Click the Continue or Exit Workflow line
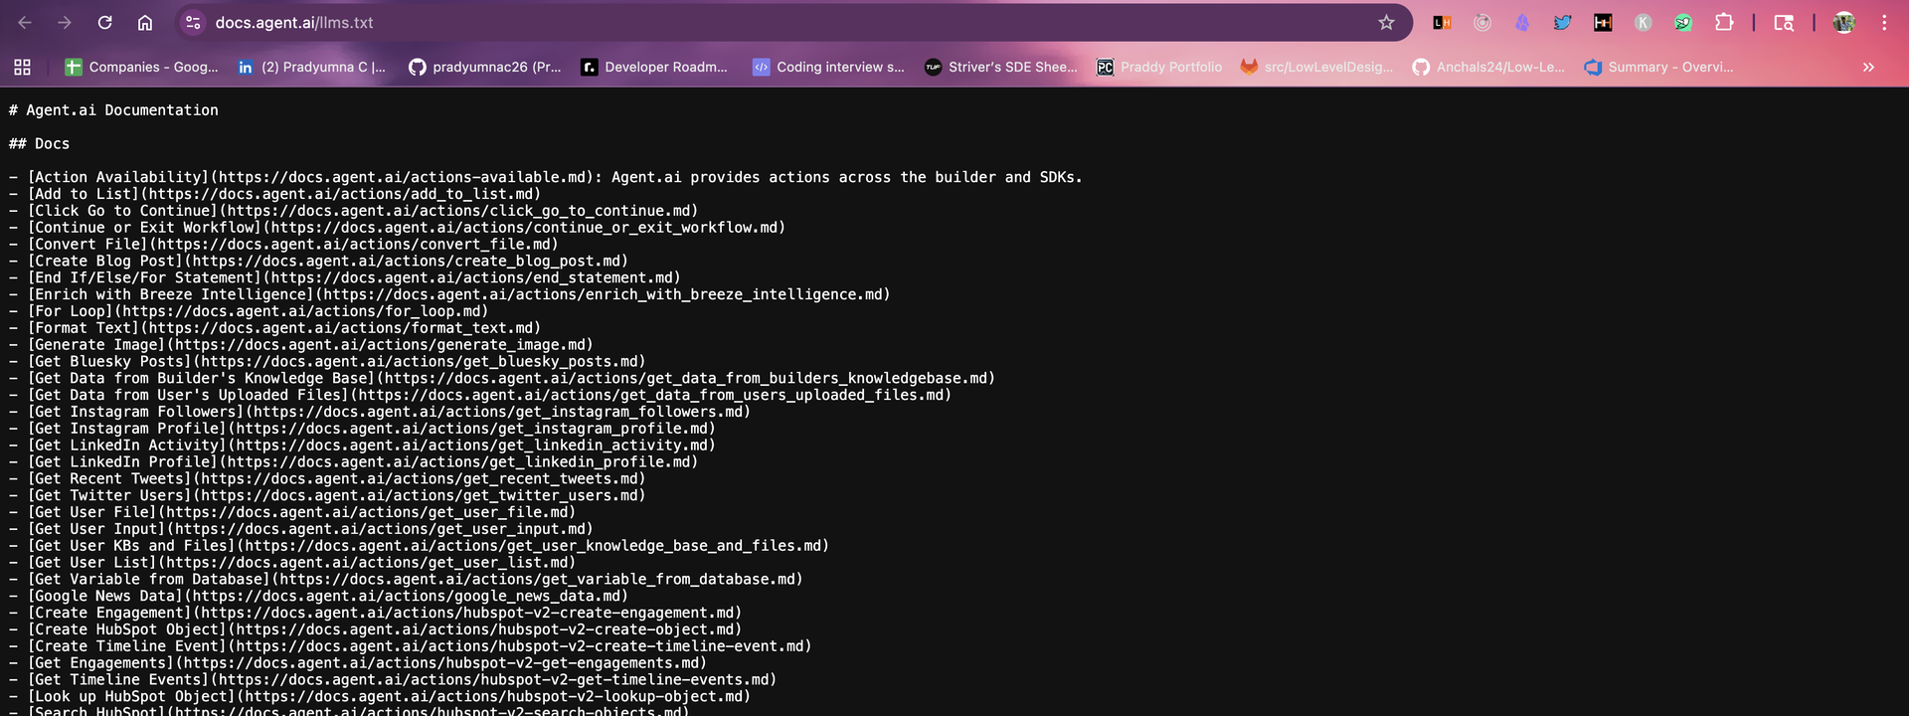 click(x=397, y=228)
